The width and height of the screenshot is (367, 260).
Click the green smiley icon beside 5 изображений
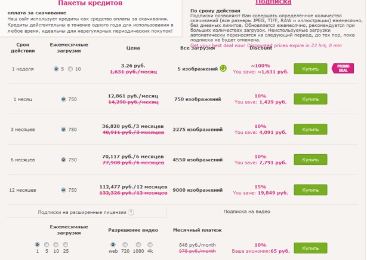pos(223,68)
